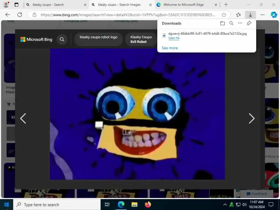The height and width of the screenshot is (210, 280).
Task: Open the Windows Start menu
Action: pyautogui.click(x=7, y=205)
